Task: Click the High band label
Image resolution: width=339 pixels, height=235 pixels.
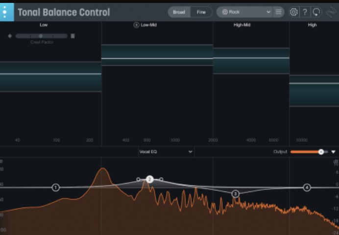Action: (312, 25)
